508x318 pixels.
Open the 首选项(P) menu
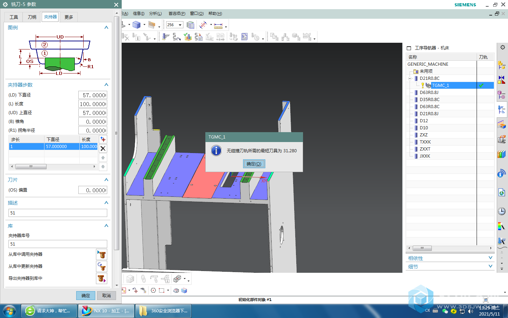[177, 13]
